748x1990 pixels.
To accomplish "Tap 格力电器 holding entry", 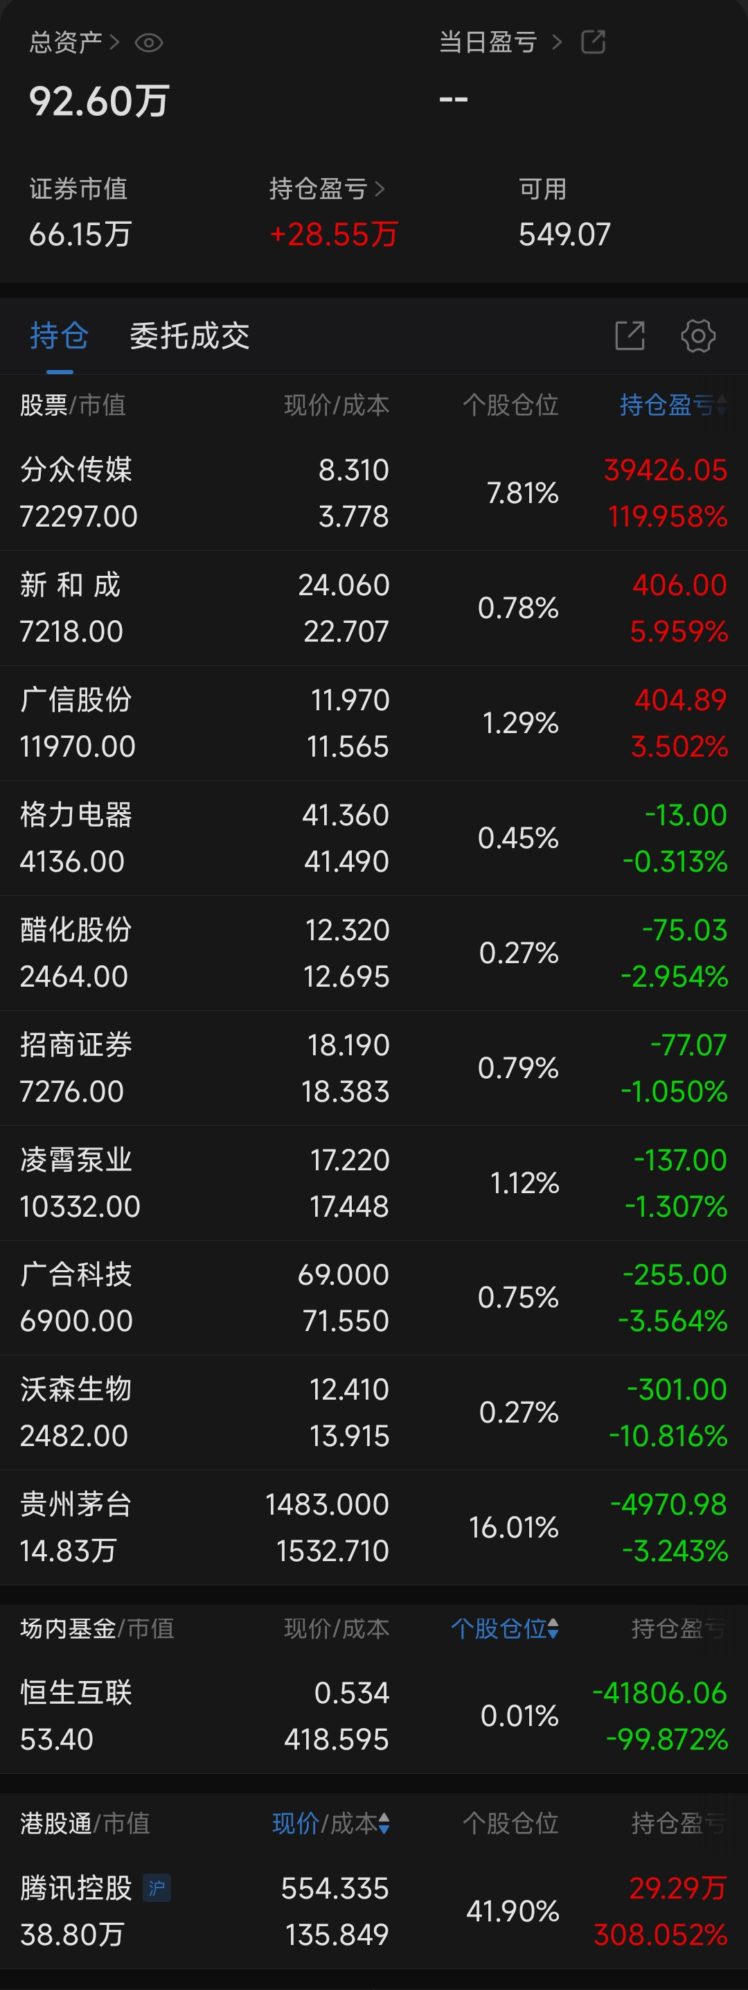I will [x=373, y=838].
